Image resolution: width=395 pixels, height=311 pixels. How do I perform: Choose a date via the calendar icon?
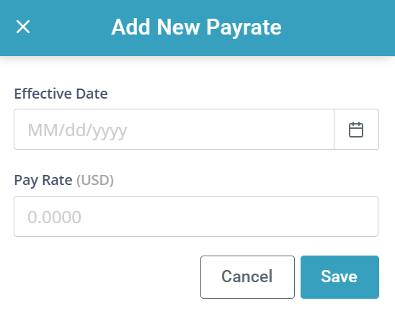[x=356, y=130]
